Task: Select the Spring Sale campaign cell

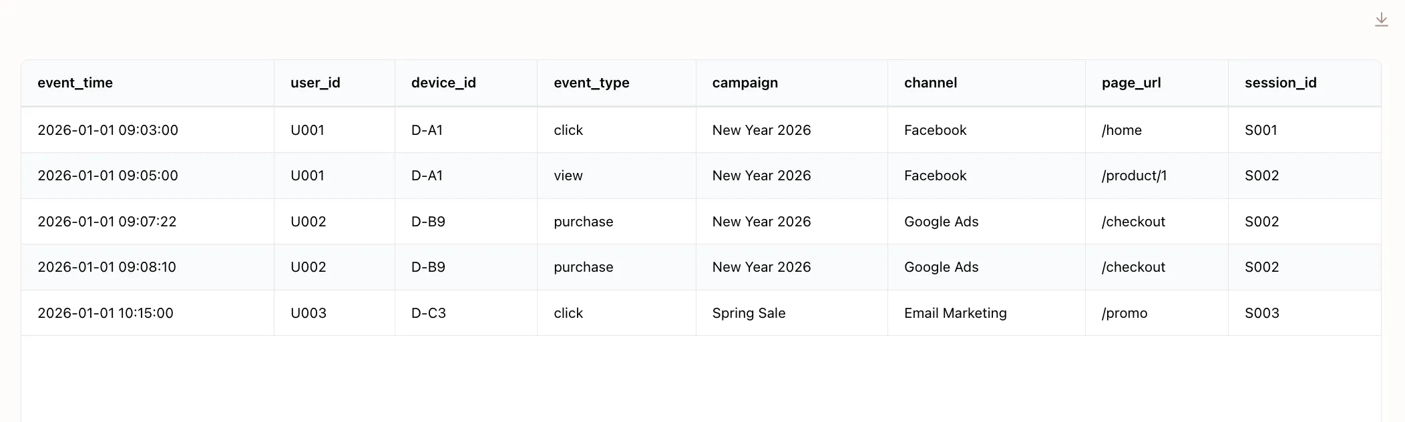Action: click(x=749, y=313)
